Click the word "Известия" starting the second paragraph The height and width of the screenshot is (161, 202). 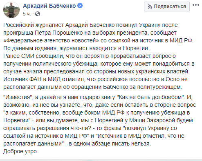tap(18, 97)
